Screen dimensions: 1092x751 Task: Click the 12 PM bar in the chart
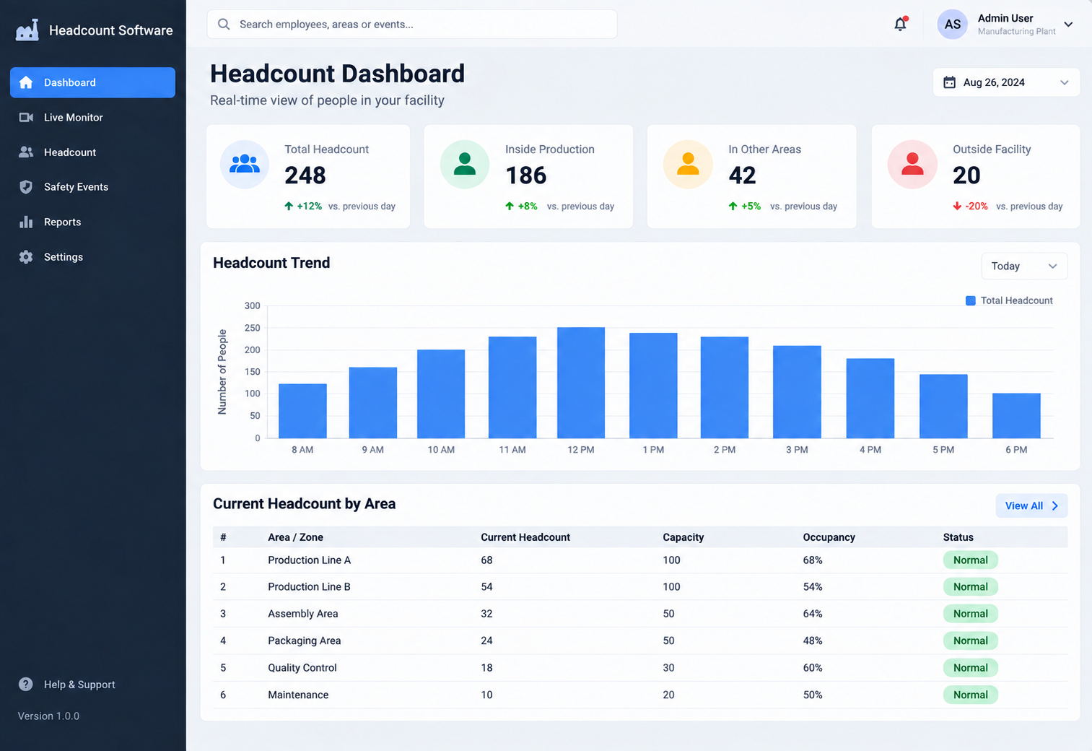[x=581, y=383]
